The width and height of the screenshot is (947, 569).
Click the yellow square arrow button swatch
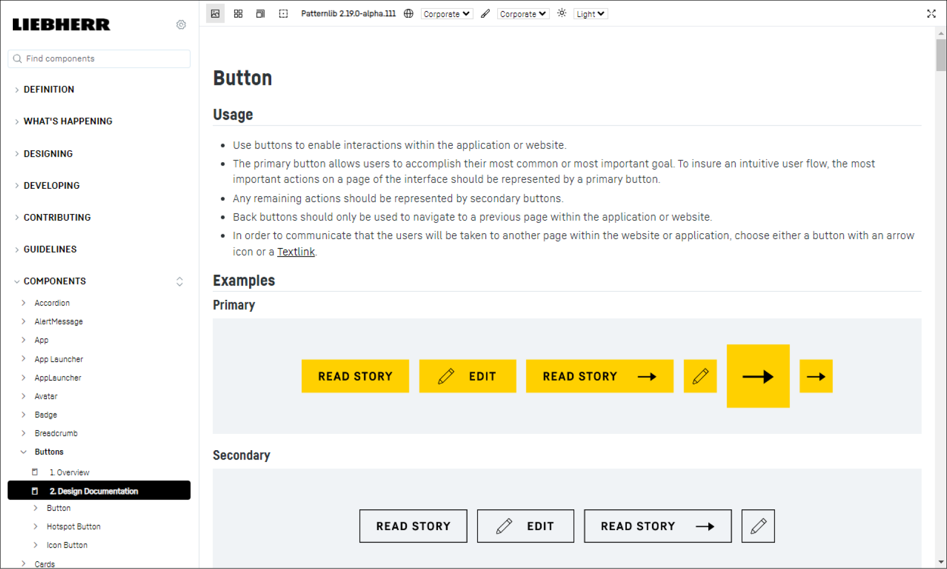[758, 376]
